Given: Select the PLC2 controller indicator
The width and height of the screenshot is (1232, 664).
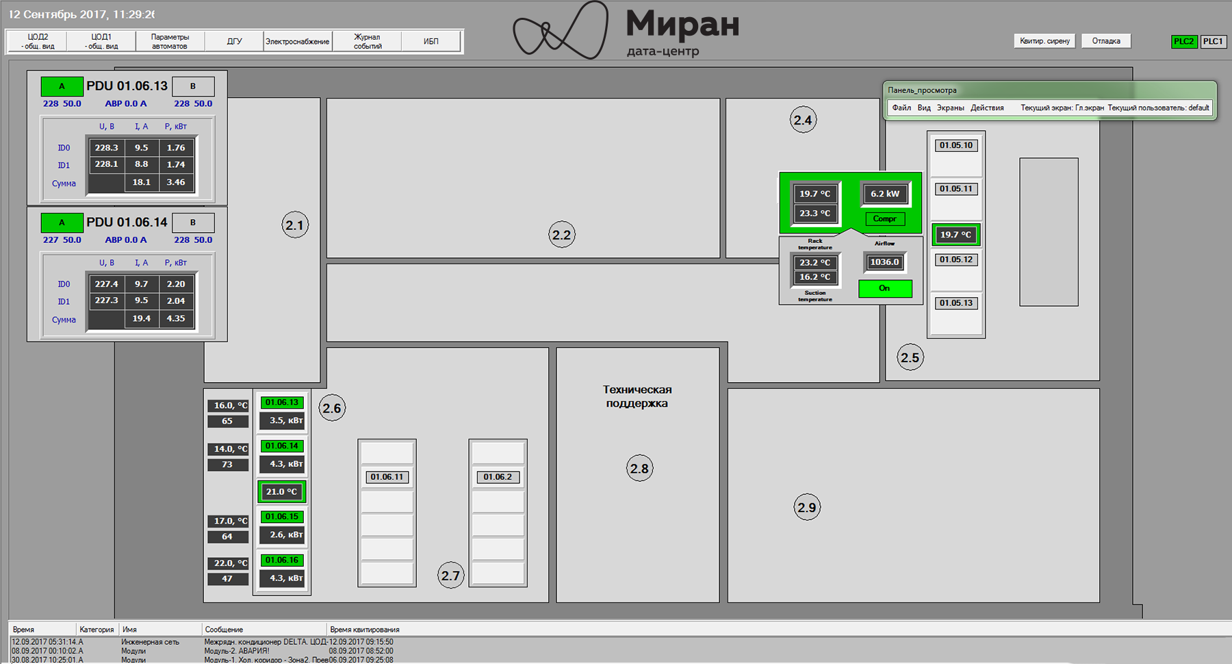Looking at the screenshot, I should (1184, 41).
